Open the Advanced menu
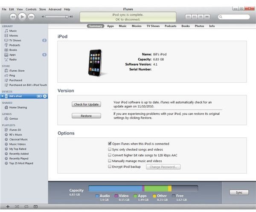The width and height of the screenshot is (256, 212). tap(55, 9)
